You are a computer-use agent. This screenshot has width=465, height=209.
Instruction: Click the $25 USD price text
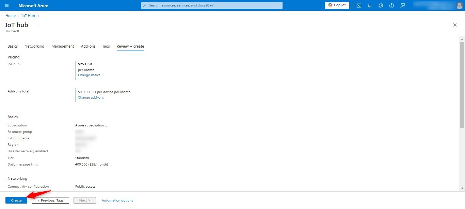(x=85, y=64)
